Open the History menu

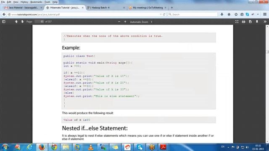click(24, 2)
